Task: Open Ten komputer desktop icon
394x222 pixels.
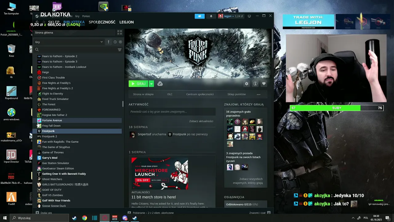Action: (11, 9)
